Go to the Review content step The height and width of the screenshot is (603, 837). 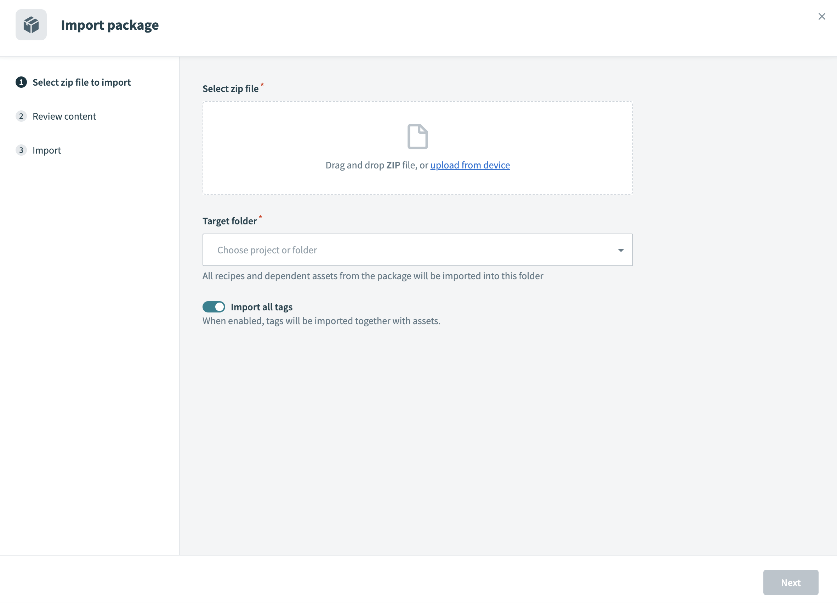coord(64,116)
